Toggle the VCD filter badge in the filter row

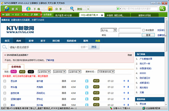pyautogui.click(x=22, y=72)
